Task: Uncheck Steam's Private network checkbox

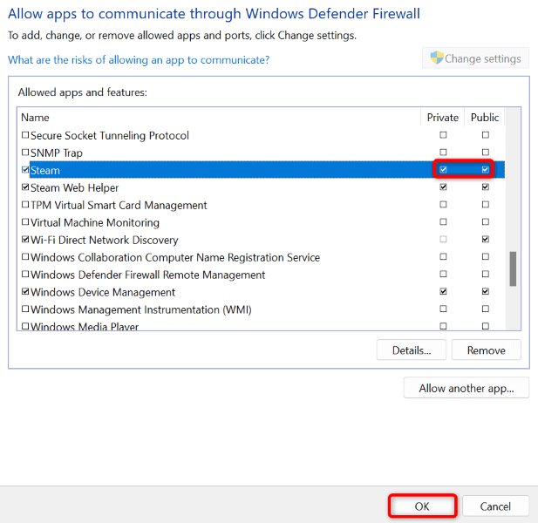Action: [x=444, y=170]
